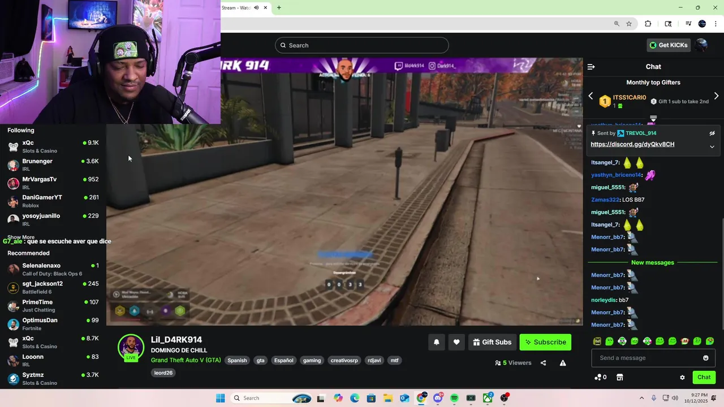
Task: Open PrimeTime recommended channel
Action: point(53,305)
